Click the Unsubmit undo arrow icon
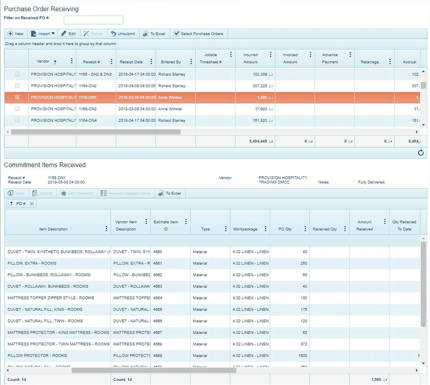430x385 pixels. click(x=114, y=34)
